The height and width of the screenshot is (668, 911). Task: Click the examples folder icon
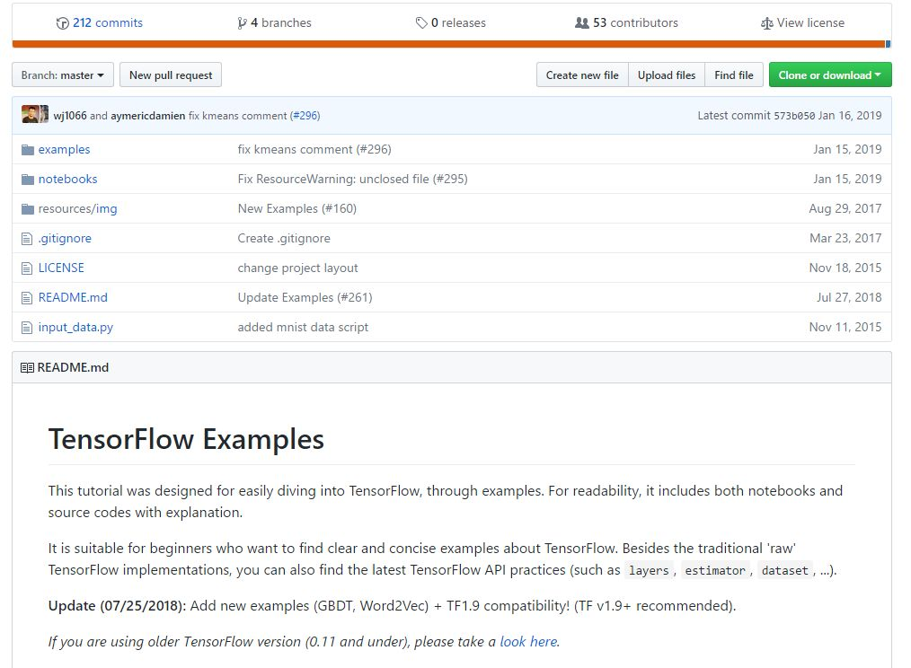point(27,150)
